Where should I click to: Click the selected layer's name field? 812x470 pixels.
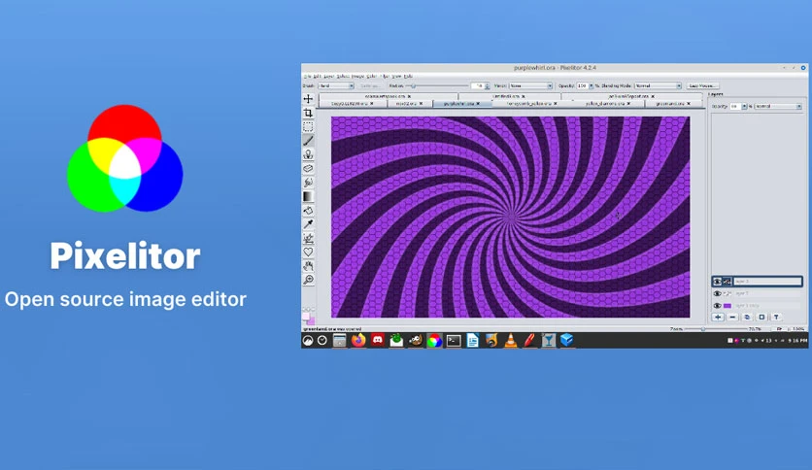coord(767,282)
